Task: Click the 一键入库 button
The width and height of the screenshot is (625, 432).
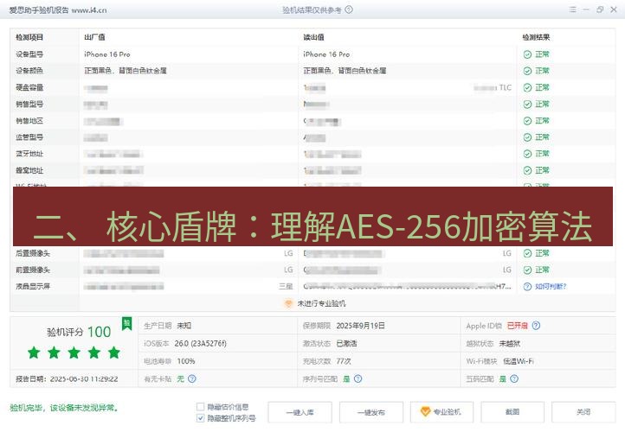Action: 300,412
